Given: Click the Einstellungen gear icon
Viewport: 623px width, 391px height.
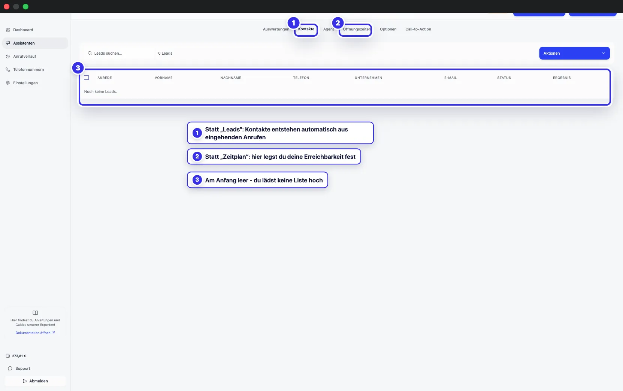Looking at the screenshot, I should click(8, 83).
